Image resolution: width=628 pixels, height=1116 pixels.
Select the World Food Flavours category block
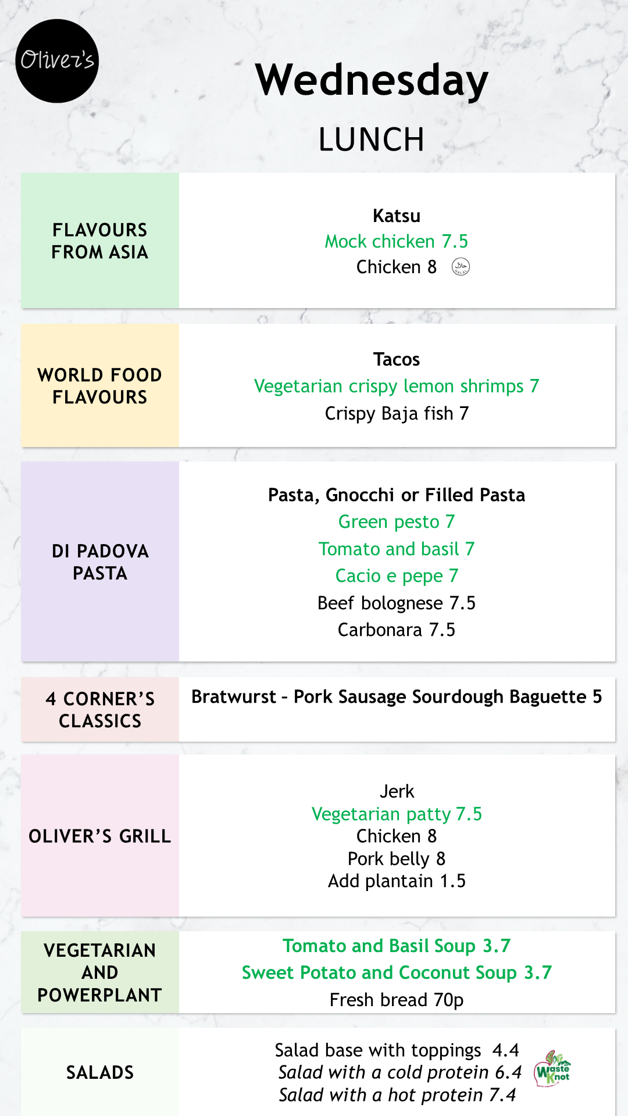(x=100, y=385)
